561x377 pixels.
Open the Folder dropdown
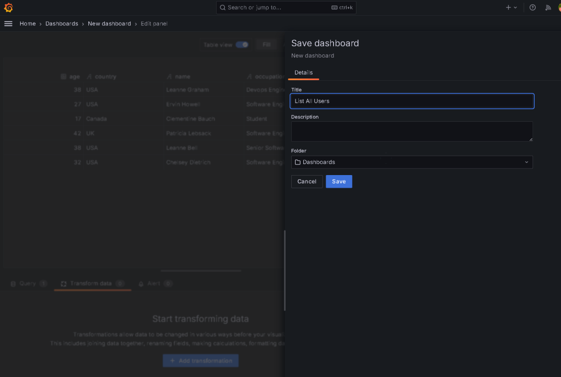pyautogui.click(x=412, y=162)
